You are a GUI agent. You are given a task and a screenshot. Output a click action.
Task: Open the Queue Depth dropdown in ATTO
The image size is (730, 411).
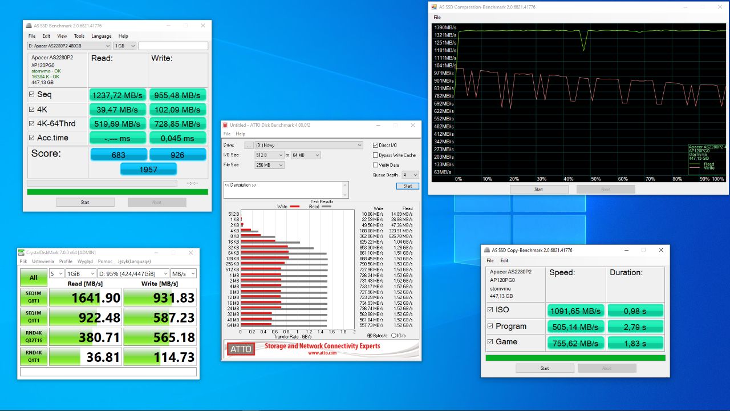click(415, 174)
